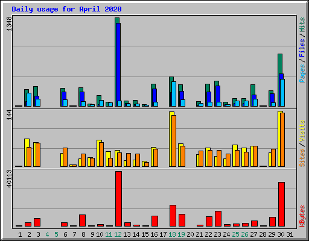Click day 21 on the x-axis
The height and width of the screenshot is (241, 309).
(199, 234)
